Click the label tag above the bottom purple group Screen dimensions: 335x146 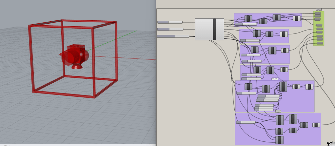point(278,111)
